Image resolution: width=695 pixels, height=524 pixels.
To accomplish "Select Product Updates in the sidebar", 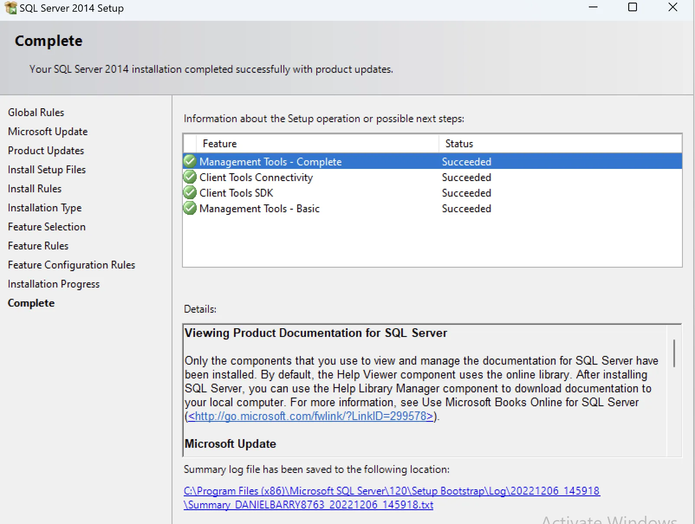I will tap(46, 151).
